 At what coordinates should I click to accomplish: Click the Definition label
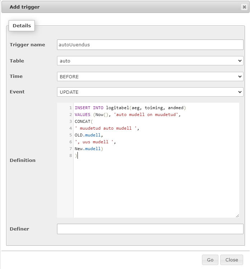point(23,160)
